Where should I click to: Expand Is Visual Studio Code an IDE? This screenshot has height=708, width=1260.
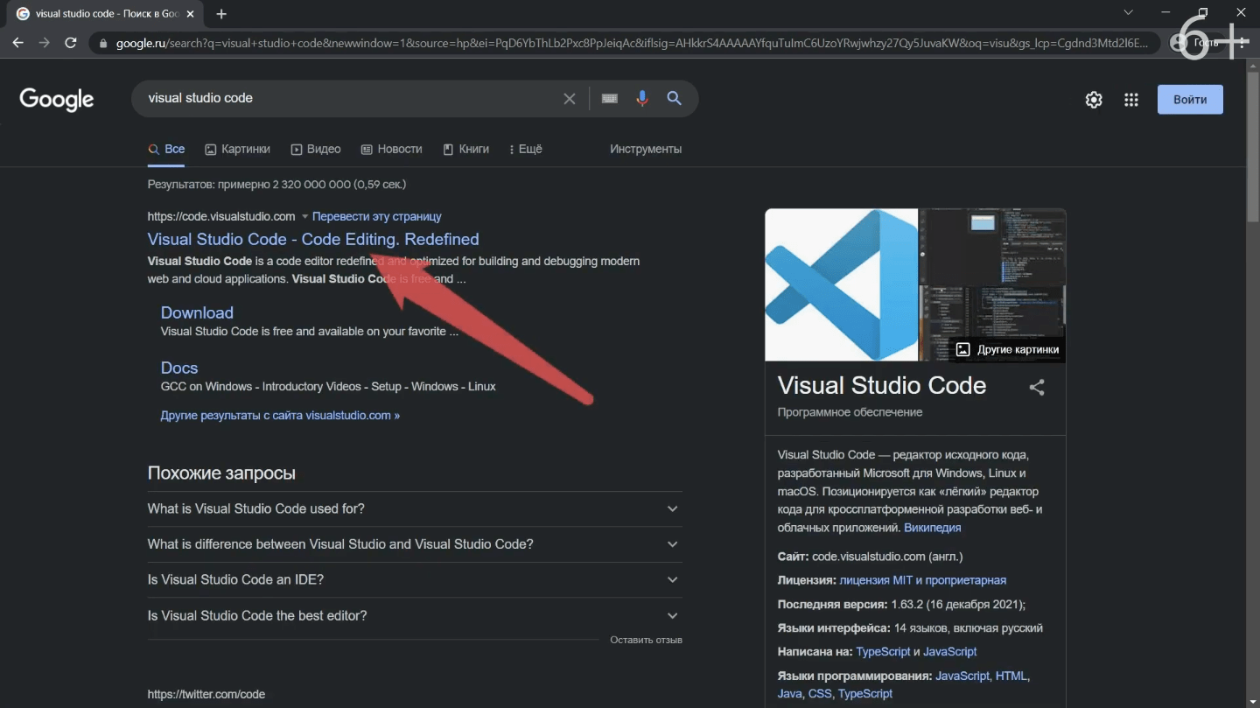tap(415, 579)
